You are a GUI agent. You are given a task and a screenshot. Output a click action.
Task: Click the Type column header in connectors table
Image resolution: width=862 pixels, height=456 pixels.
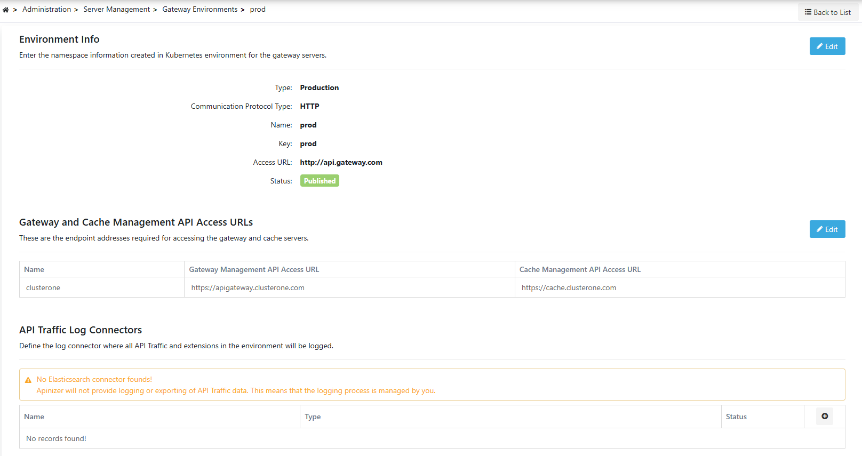point(313,417)
